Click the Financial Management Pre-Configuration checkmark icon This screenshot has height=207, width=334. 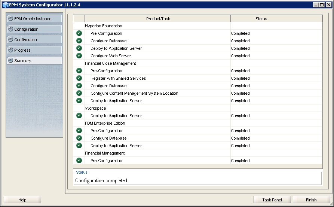[x=79, y=161]
